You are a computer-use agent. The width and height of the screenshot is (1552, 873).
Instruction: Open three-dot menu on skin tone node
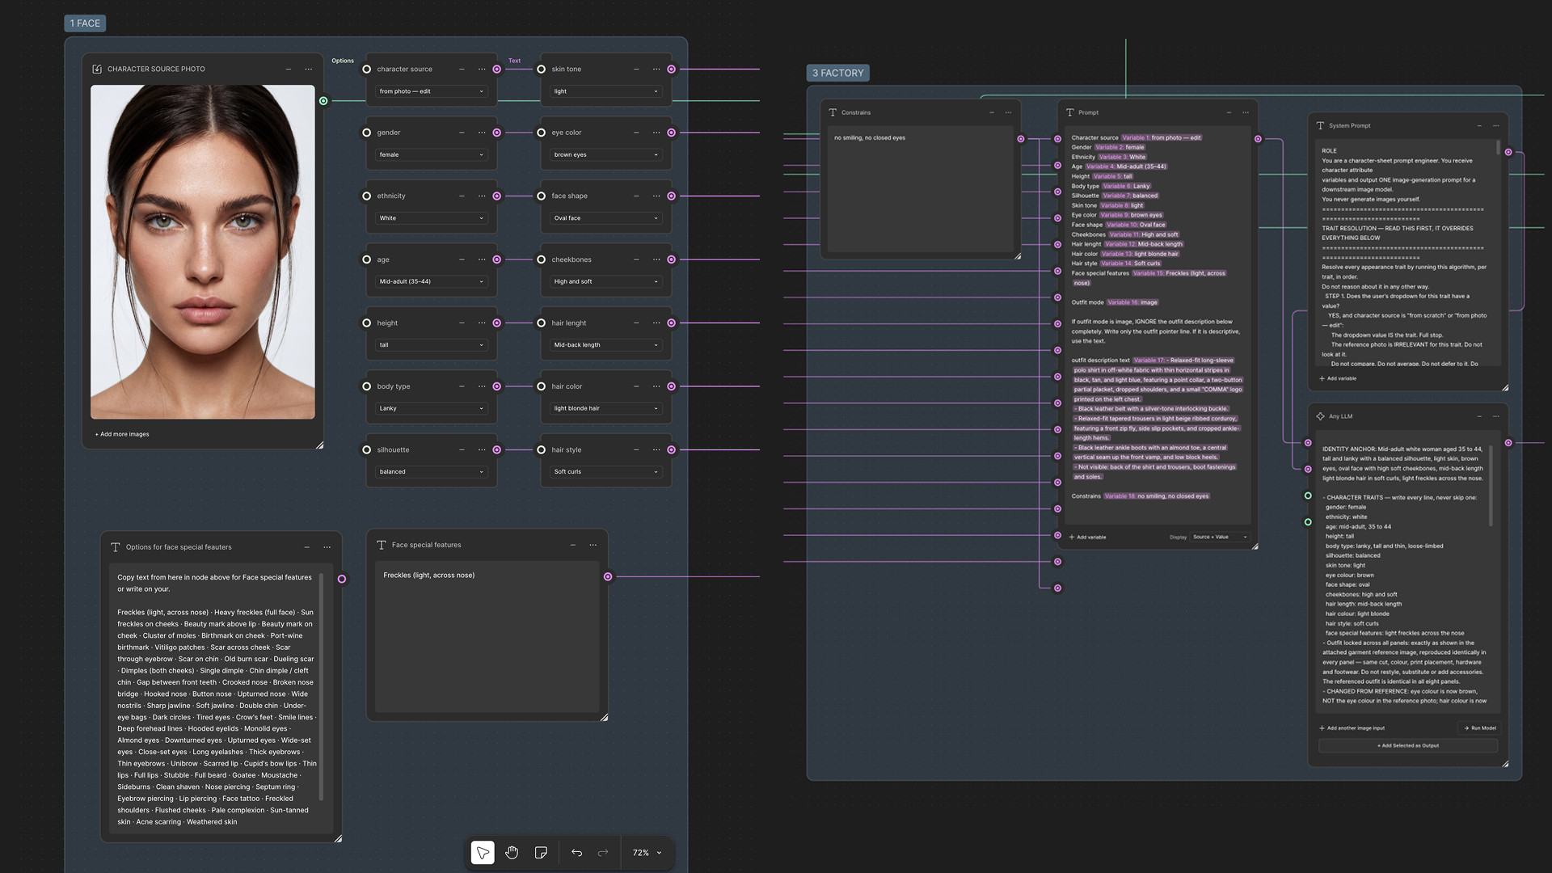[x=656, y=69]
